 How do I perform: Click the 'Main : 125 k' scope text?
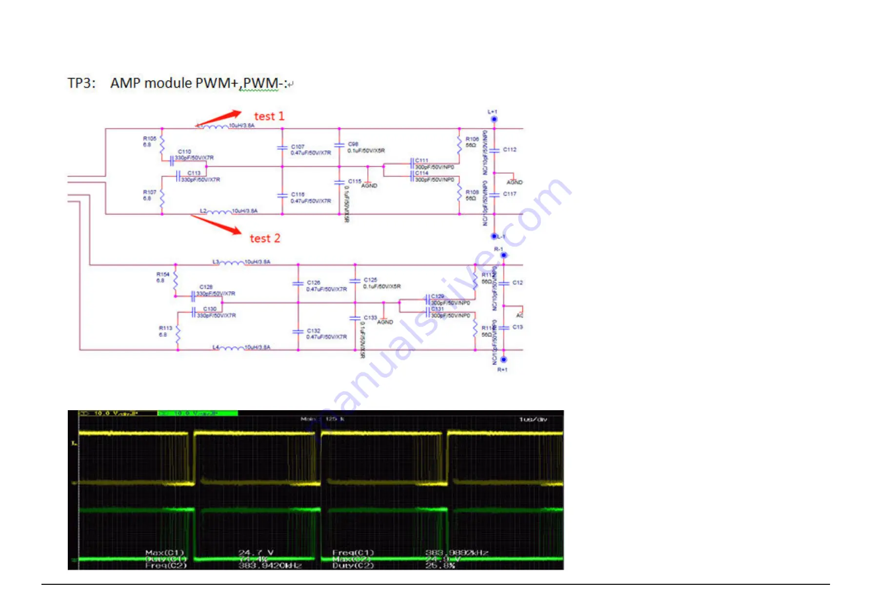[x=322, y=419]
